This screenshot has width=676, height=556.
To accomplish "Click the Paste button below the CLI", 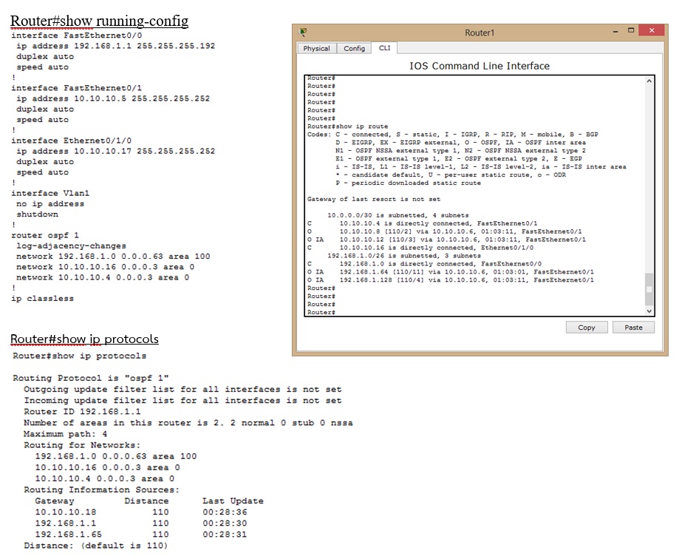I will (633, 328).
